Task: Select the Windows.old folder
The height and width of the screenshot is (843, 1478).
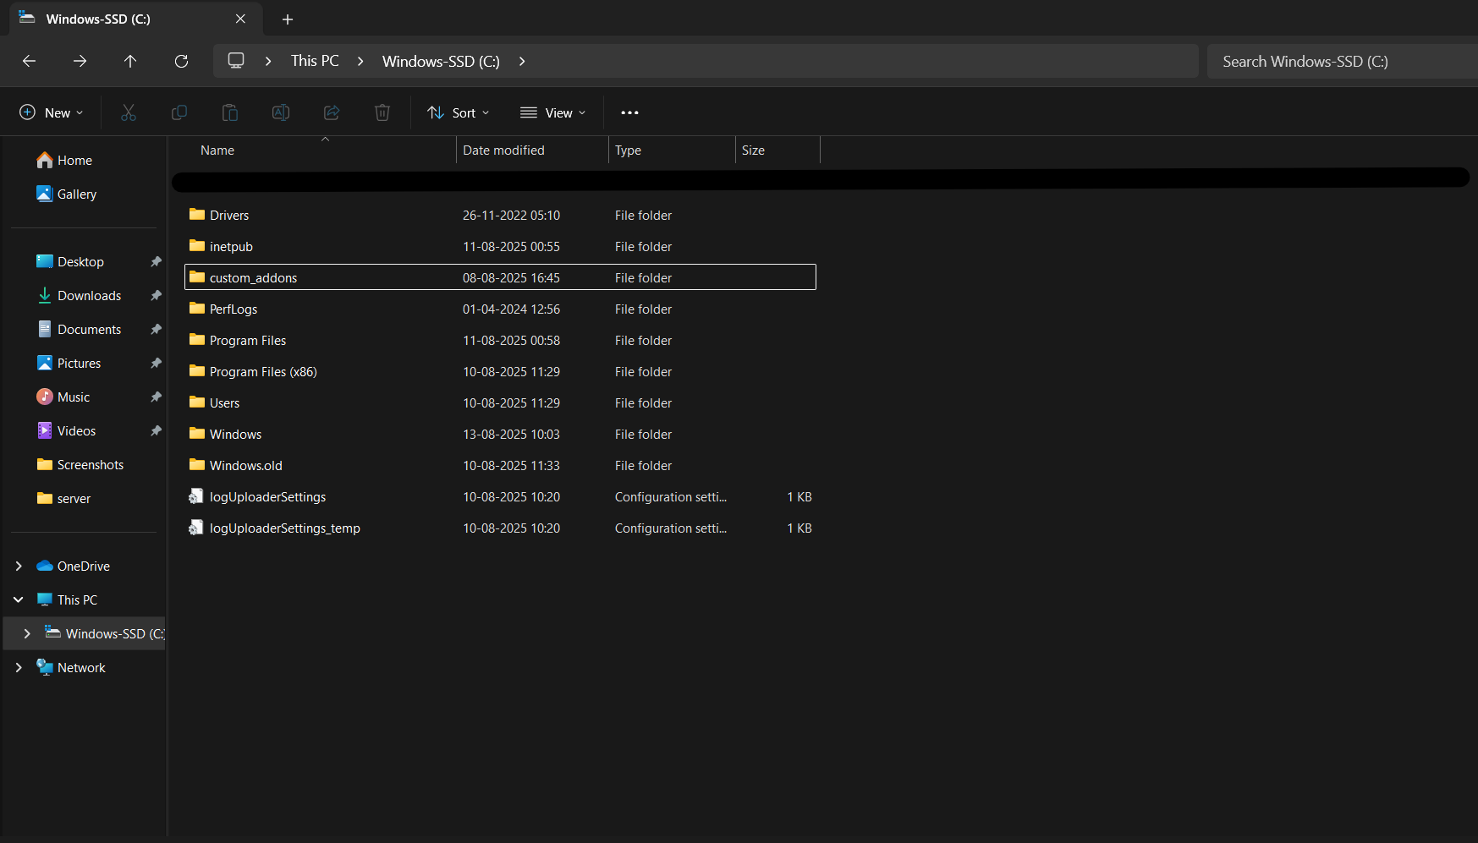Action: 245,466
